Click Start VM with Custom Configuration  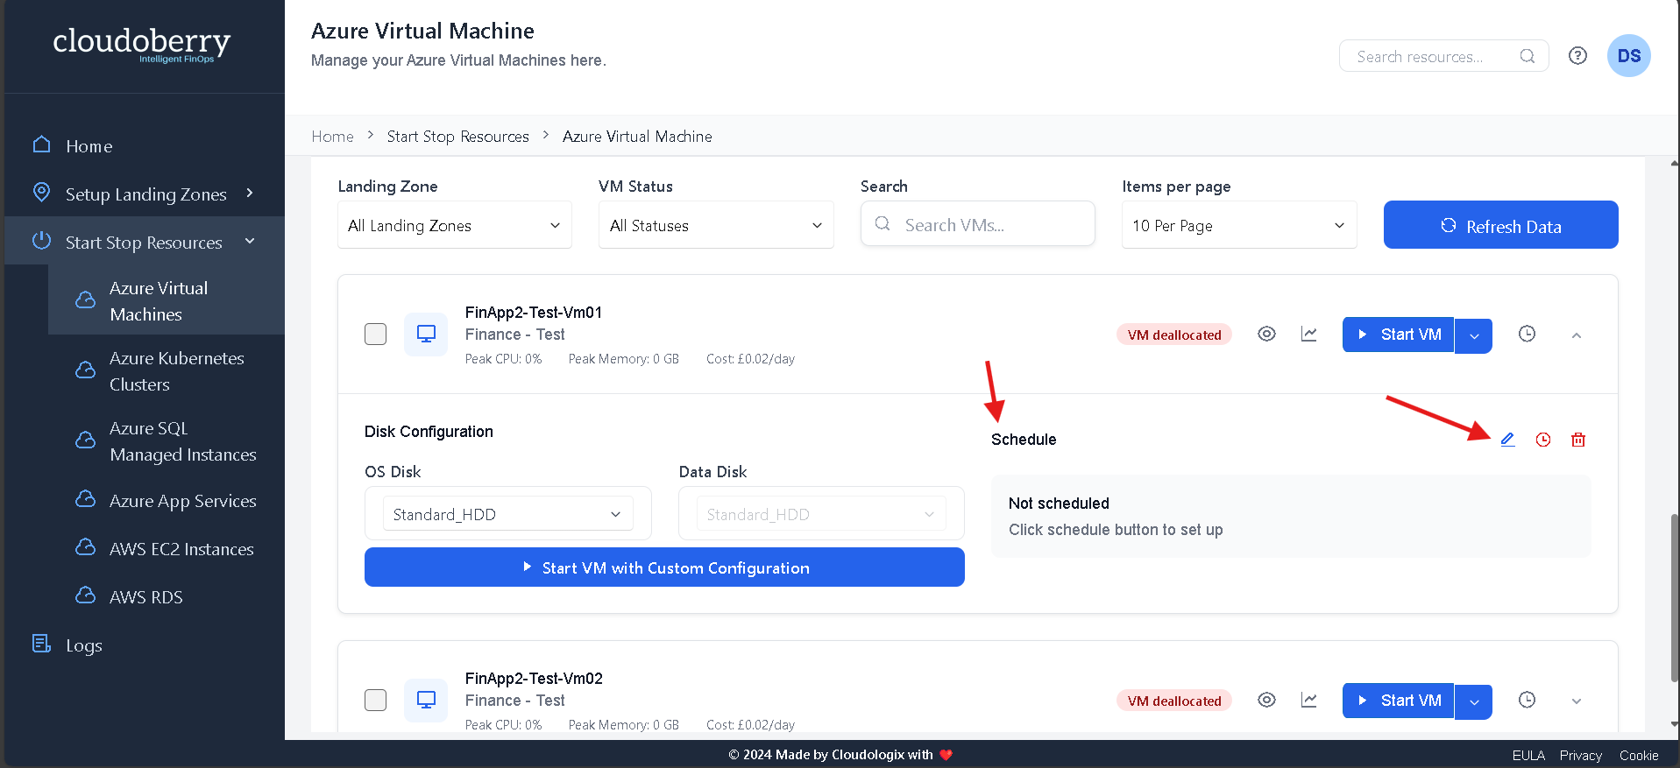[x=664, y=567]
